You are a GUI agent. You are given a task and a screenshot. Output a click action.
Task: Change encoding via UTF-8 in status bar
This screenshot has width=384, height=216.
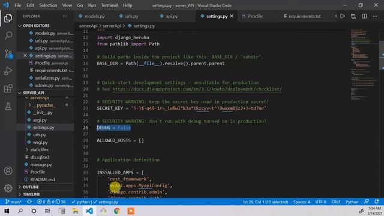[320, 202]
